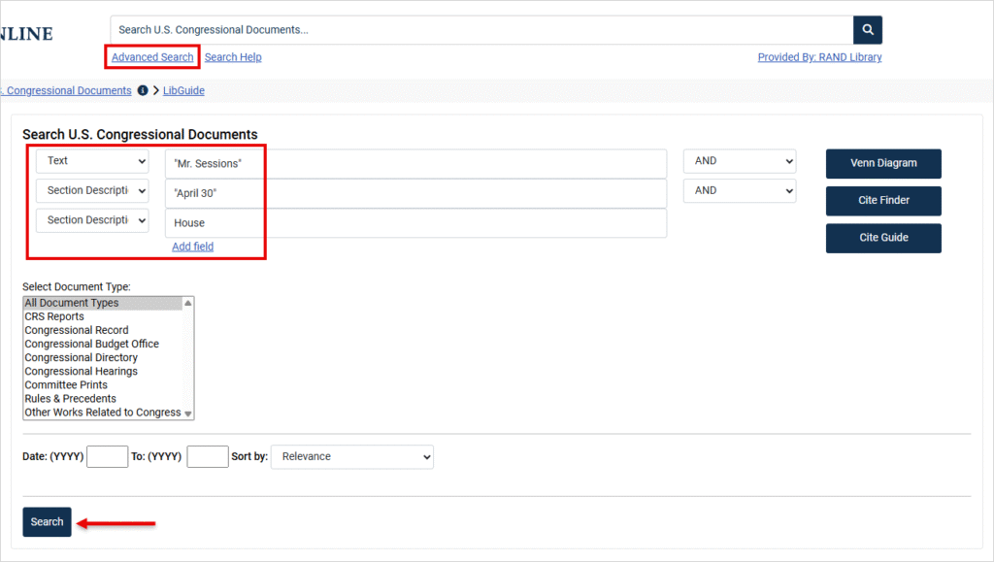Click the Add field link
The width and height of the screenshot is (994, 562).
click(193, 247)
